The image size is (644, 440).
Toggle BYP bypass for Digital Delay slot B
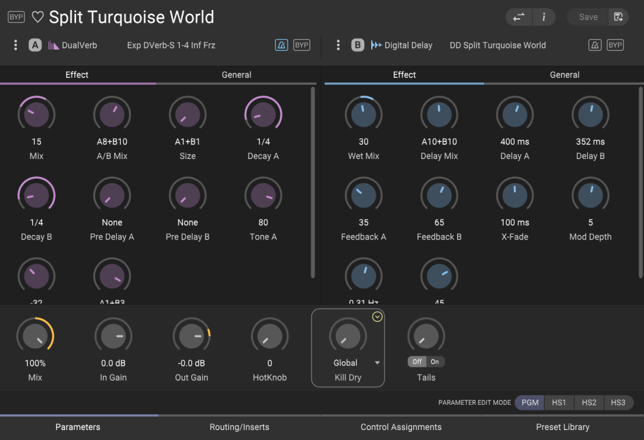pyautogui.click(x=615, y=45)
